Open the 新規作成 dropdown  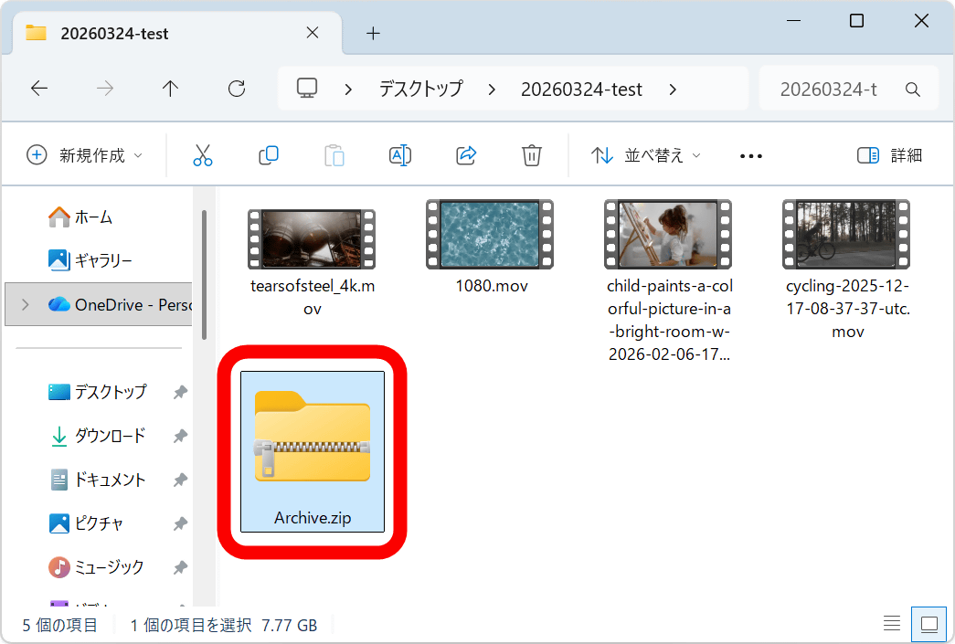(85, 155)
